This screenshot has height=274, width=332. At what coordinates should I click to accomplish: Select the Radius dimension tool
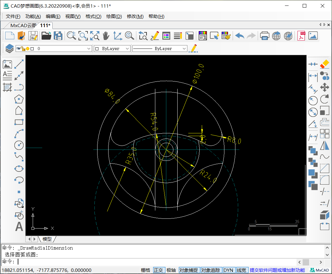(x=313, y=101)
